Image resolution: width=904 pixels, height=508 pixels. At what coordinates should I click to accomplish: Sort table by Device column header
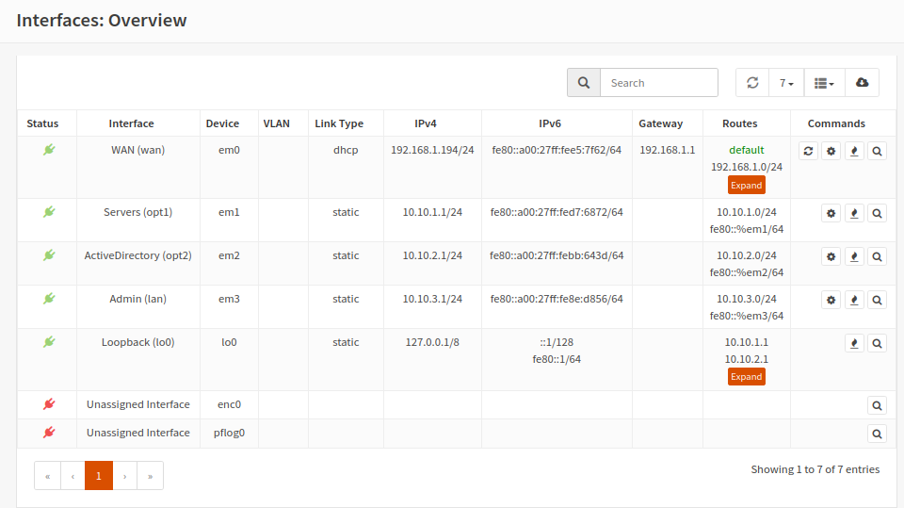222,123
